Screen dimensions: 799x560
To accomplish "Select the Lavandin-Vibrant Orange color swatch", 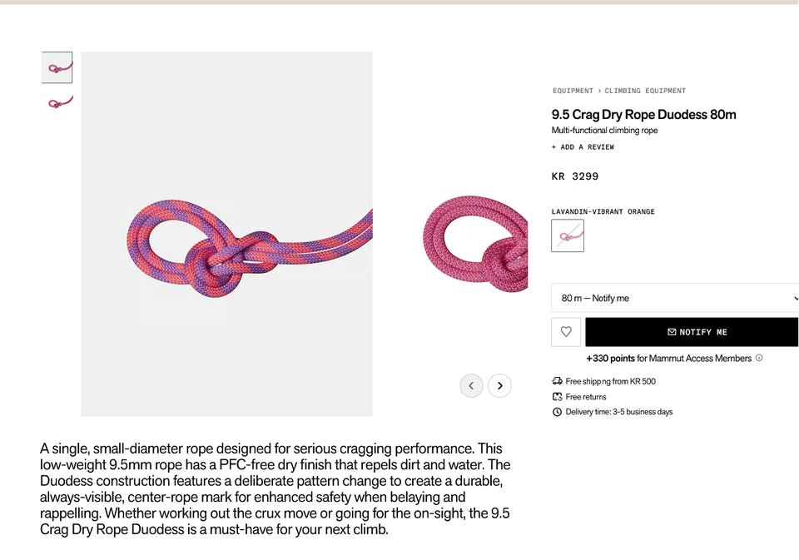I will tap(567, 235).
